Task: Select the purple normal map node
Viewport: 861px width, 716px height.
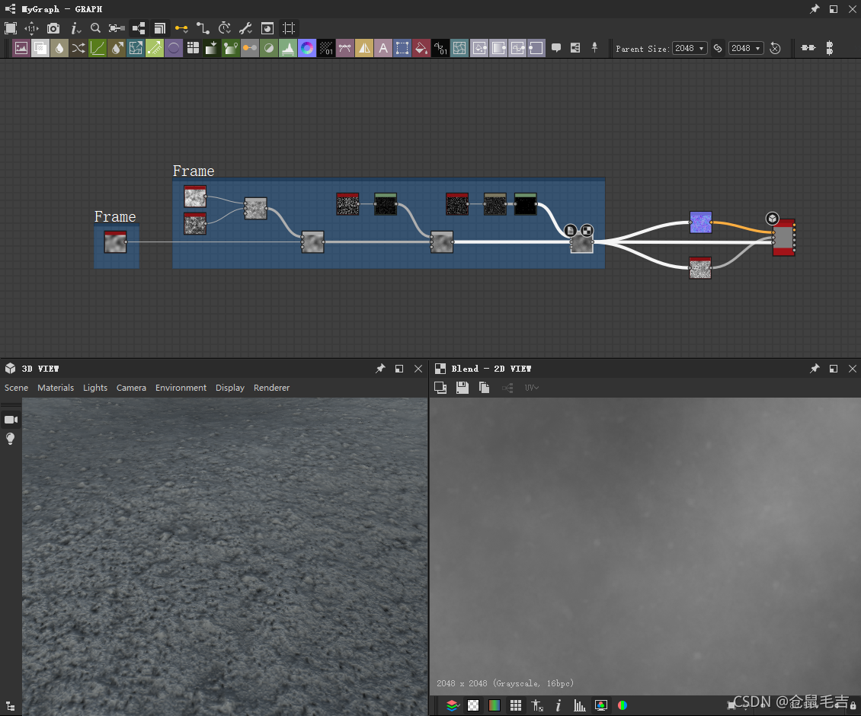Action: tap(701, 222)
